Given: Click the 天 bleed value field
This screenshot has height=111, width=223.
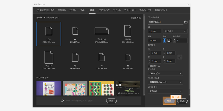Looking at the screenshot, I should point(156,53).
